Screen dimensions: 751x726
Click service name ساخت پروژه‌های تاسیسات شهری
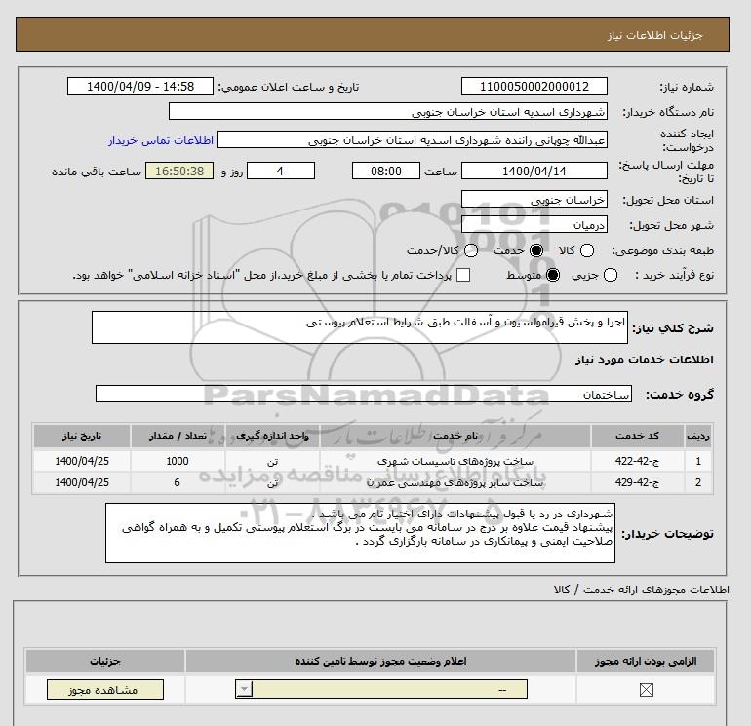[x=455, y=461]
